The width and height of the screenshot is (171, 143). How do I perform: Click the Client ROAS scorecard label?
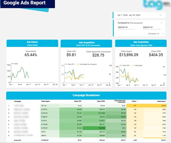click(31, 51)
